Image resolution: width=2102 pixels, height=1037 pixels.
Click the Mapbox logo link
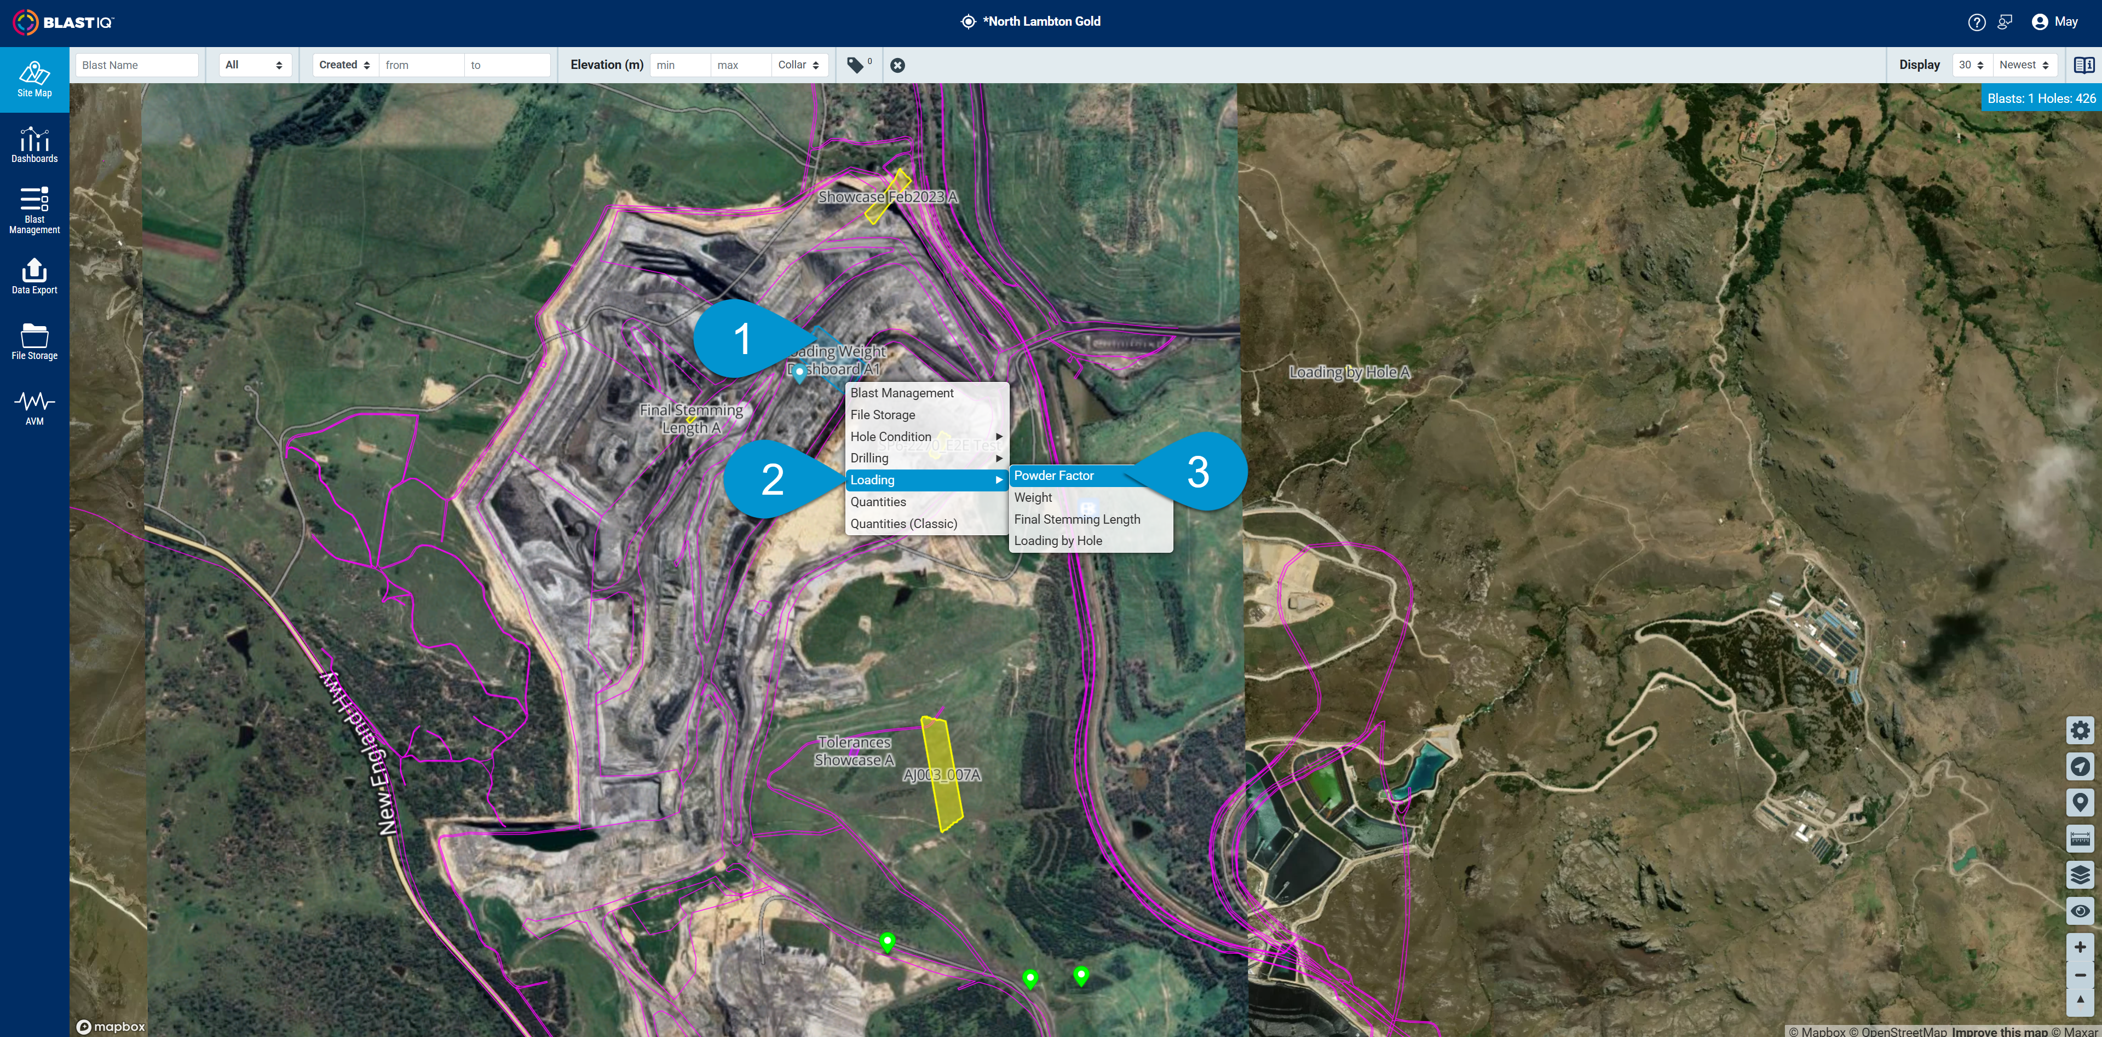(x=111, y=1027)
